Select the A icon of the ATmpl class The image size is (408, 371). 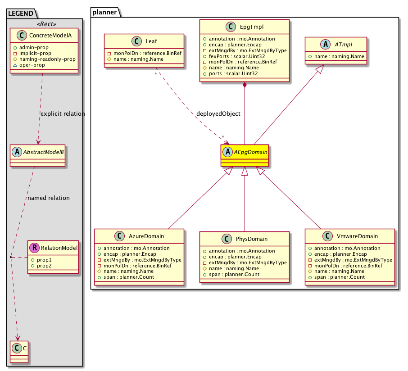[323, 45]
